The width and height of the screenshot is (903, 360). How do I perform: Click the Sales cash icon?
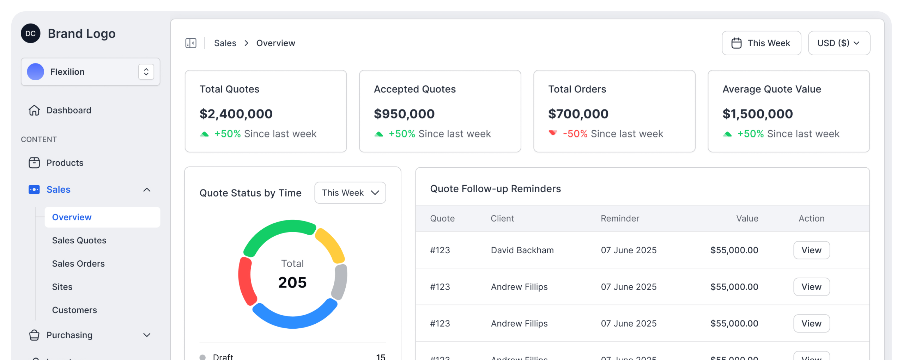coord(34,190)
